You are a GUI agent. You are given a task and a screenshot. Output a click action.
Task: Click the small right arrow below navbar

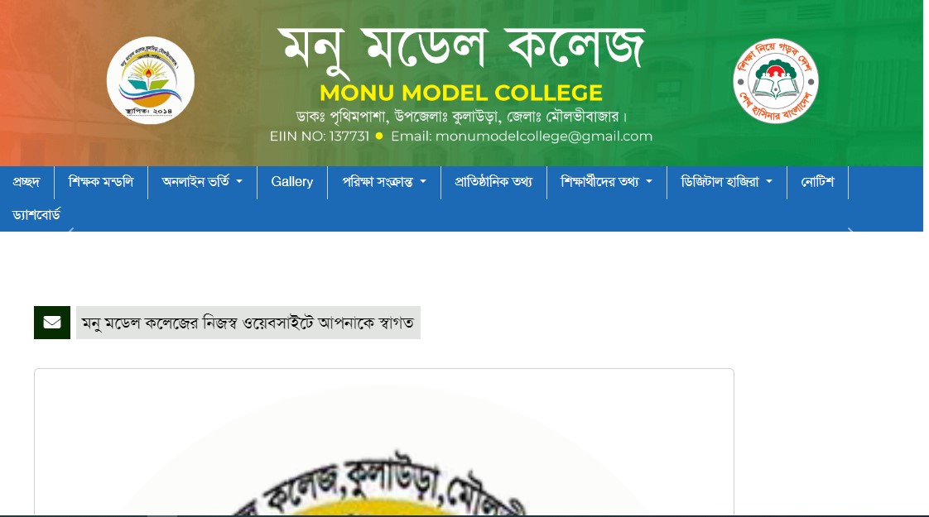tap(850, 229)
